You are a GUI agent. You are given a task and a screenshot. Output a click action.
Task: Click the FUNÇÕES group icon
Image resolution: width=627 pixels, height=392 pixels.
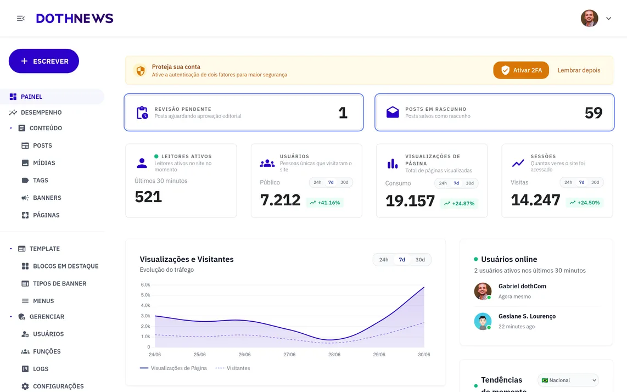(x=25, y=351)
